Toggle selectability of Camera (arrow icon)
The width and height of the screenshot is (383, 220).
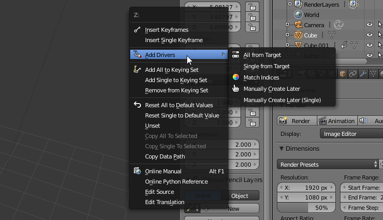tap(380, 25)
